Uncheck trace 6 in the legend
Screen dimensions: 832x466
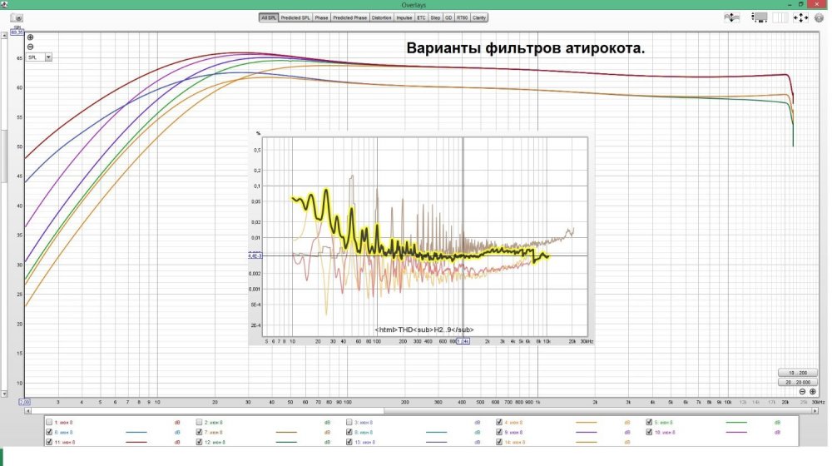tap(49, 432)
